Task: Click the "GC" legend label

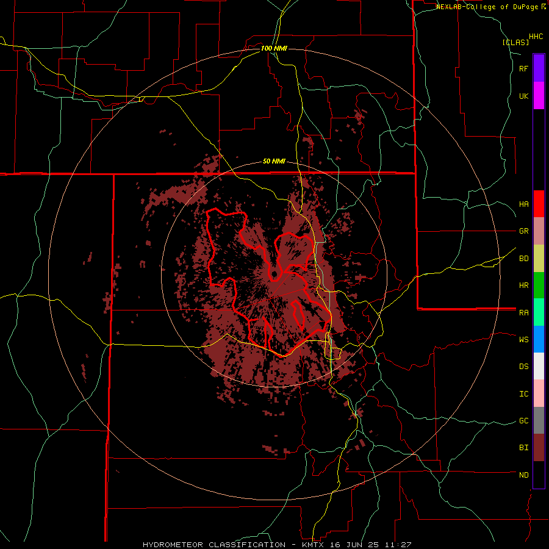Action: click(524, 421)
